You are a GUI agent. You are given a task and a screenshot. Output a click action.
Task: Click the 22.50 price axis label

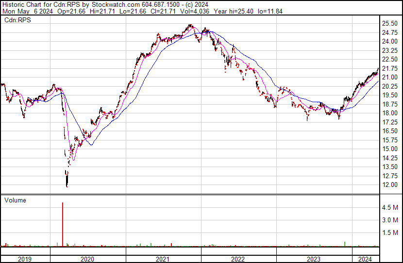point(390,60)
